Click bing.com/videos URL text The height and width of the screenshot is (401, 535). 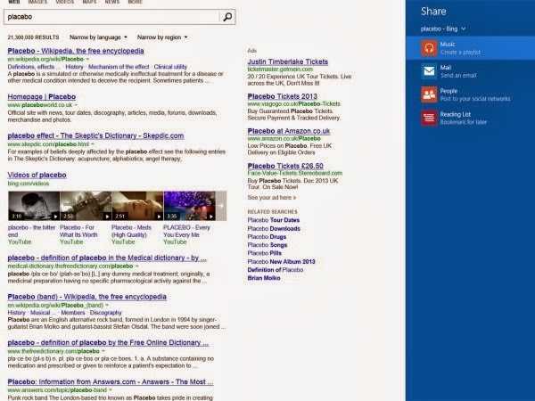(29, 184)
